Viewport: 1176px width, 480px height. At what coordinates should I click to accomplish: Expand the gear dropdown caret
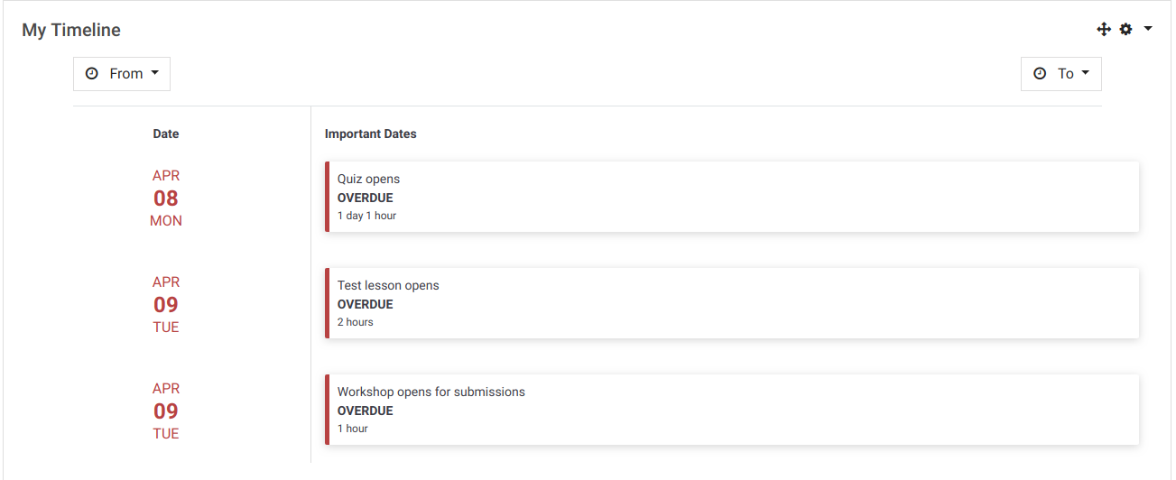coord(1148,29)
